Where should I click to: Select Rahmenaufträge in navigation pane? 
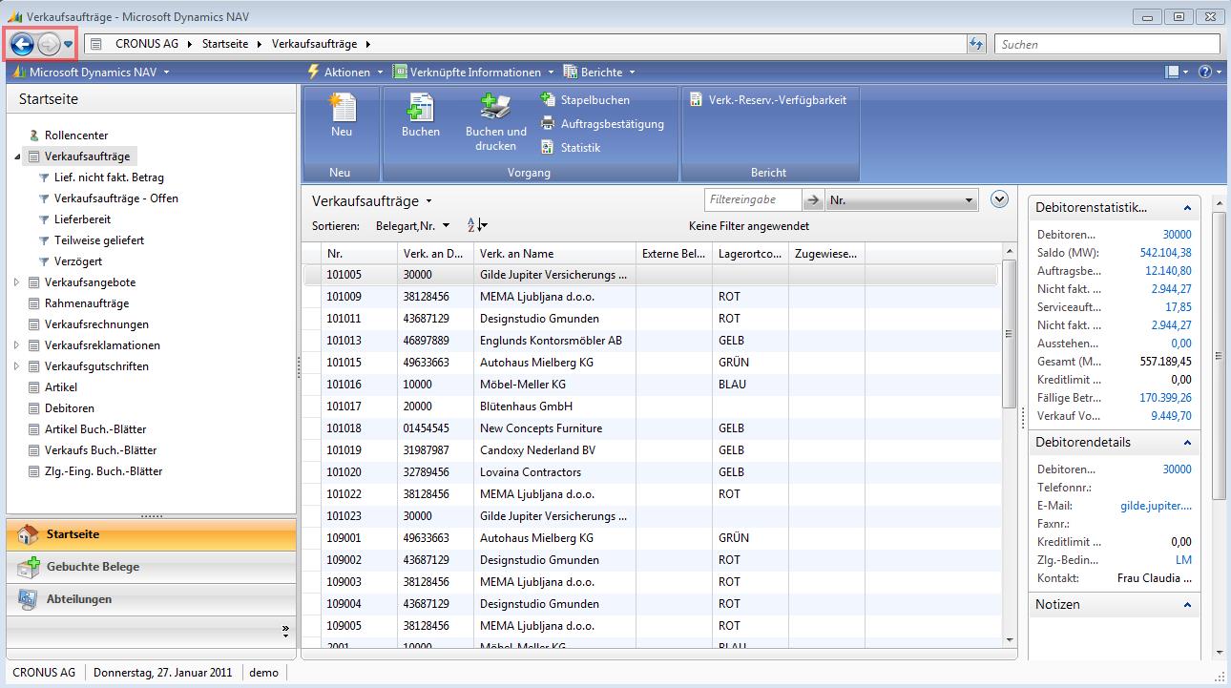pyautogui.click(x=86, y=303)
